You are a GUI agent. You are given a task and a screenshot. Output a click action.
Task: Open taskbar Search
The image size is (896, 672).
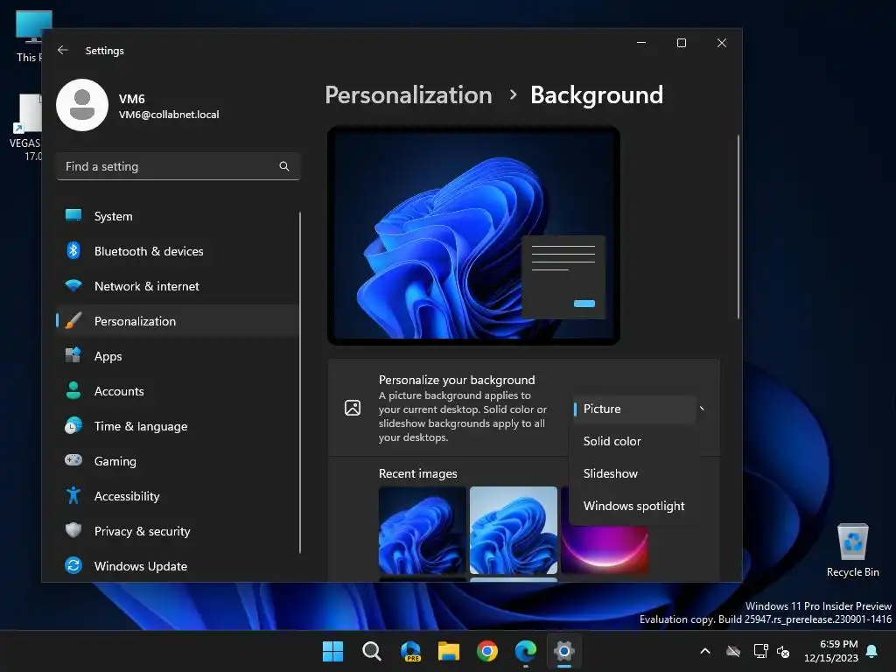pyautogui.click(x=371, y=651)
